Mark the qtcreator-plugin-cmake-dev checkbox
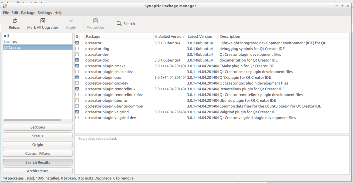 click(x=77, y=71)
